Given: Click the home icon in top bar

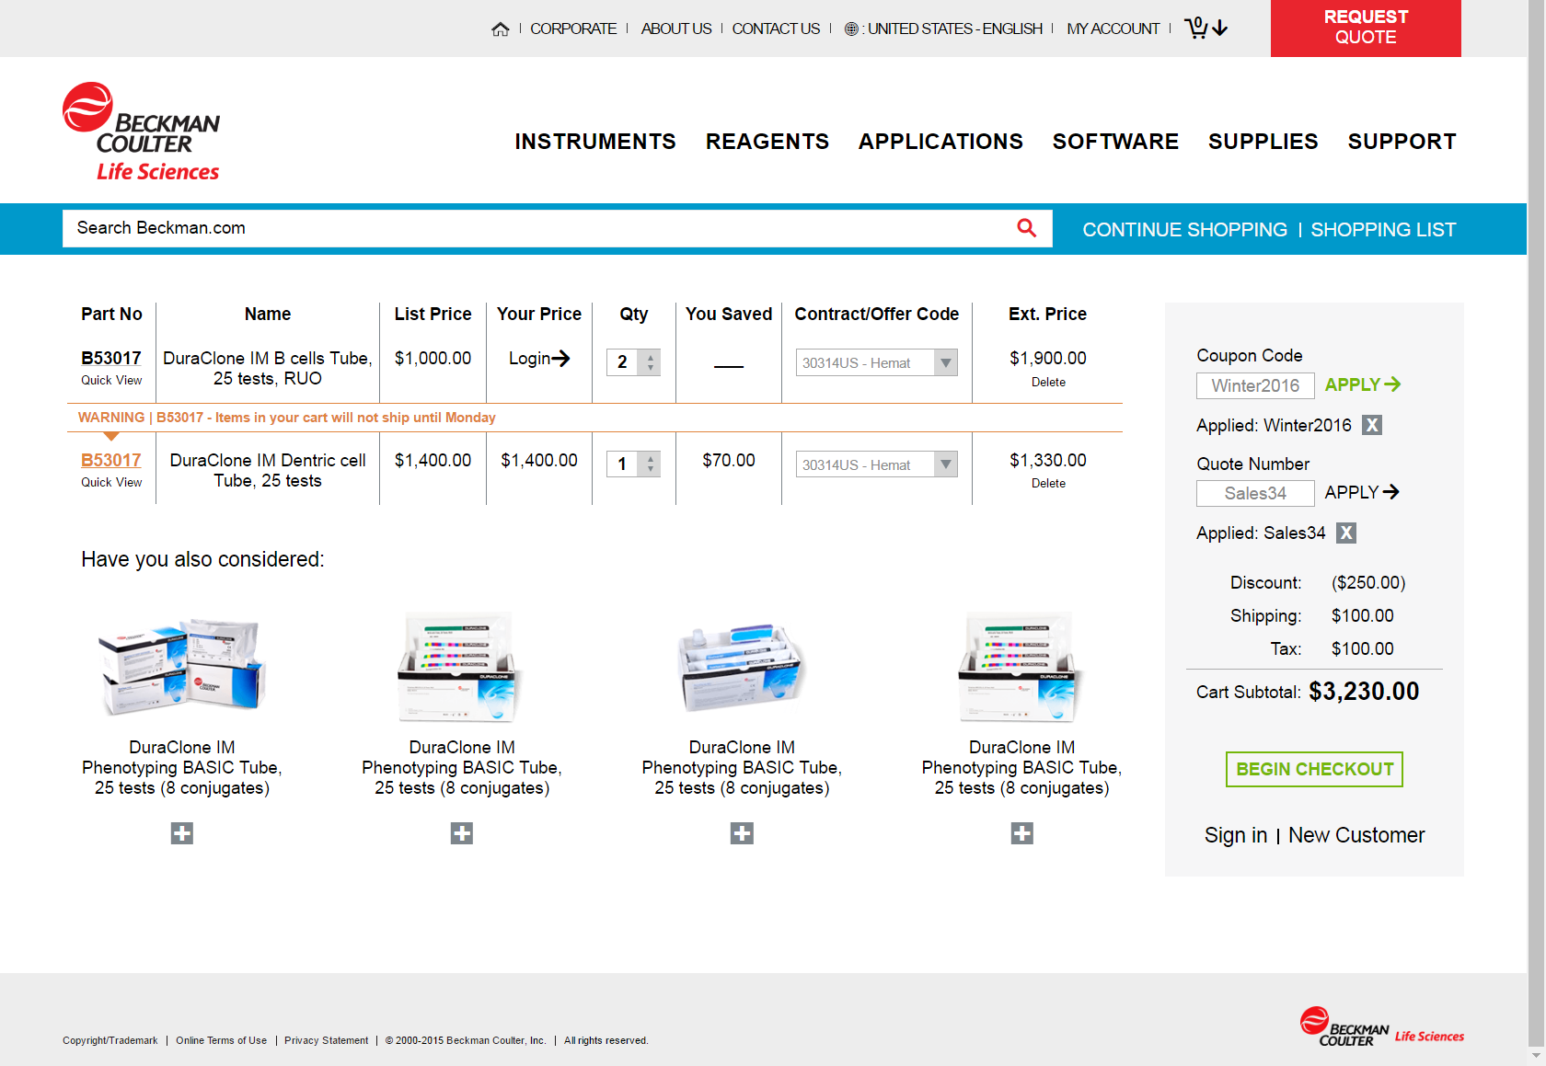Looking at the screenshot, I should coord(501,29).
